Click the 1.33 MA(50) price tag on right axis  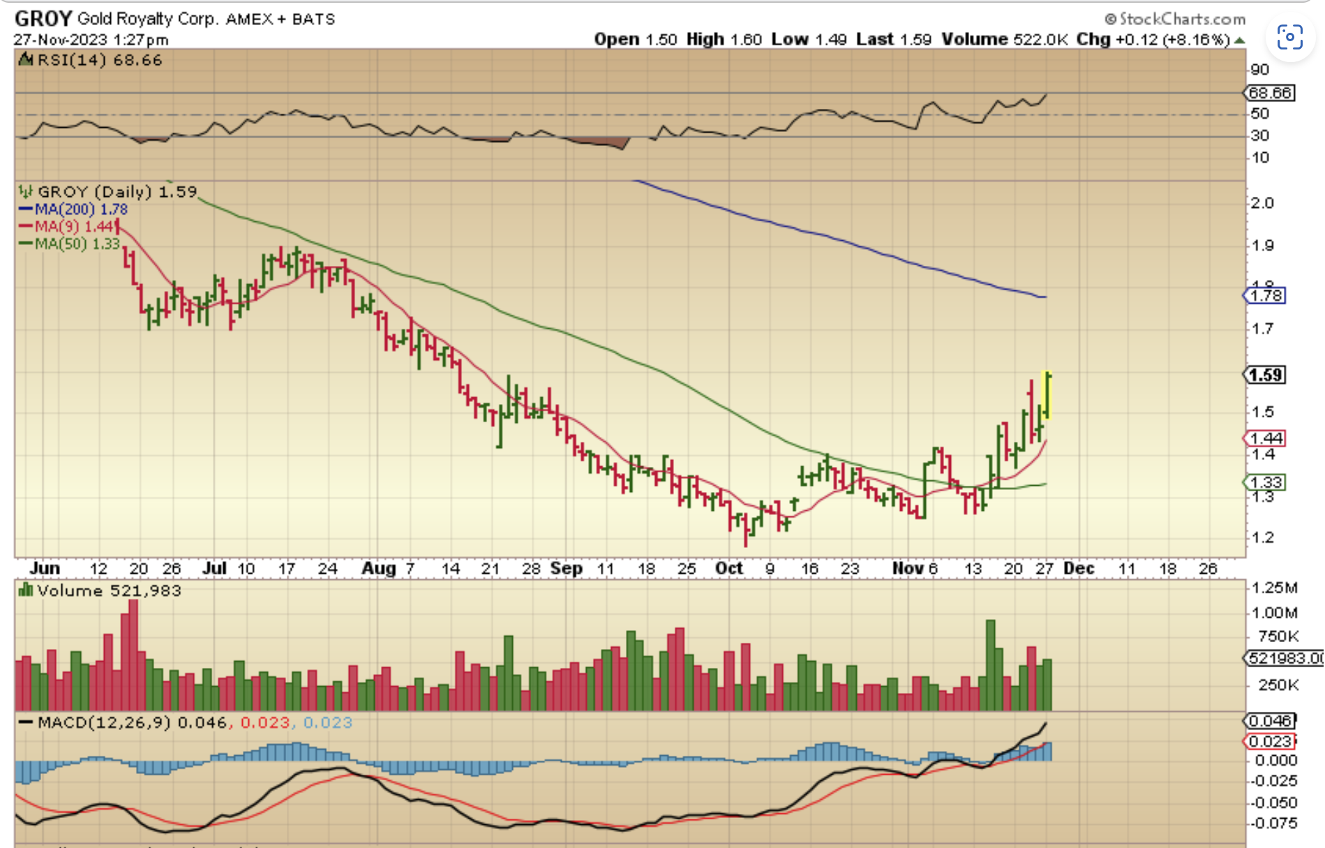click(x=1265, y=482)
